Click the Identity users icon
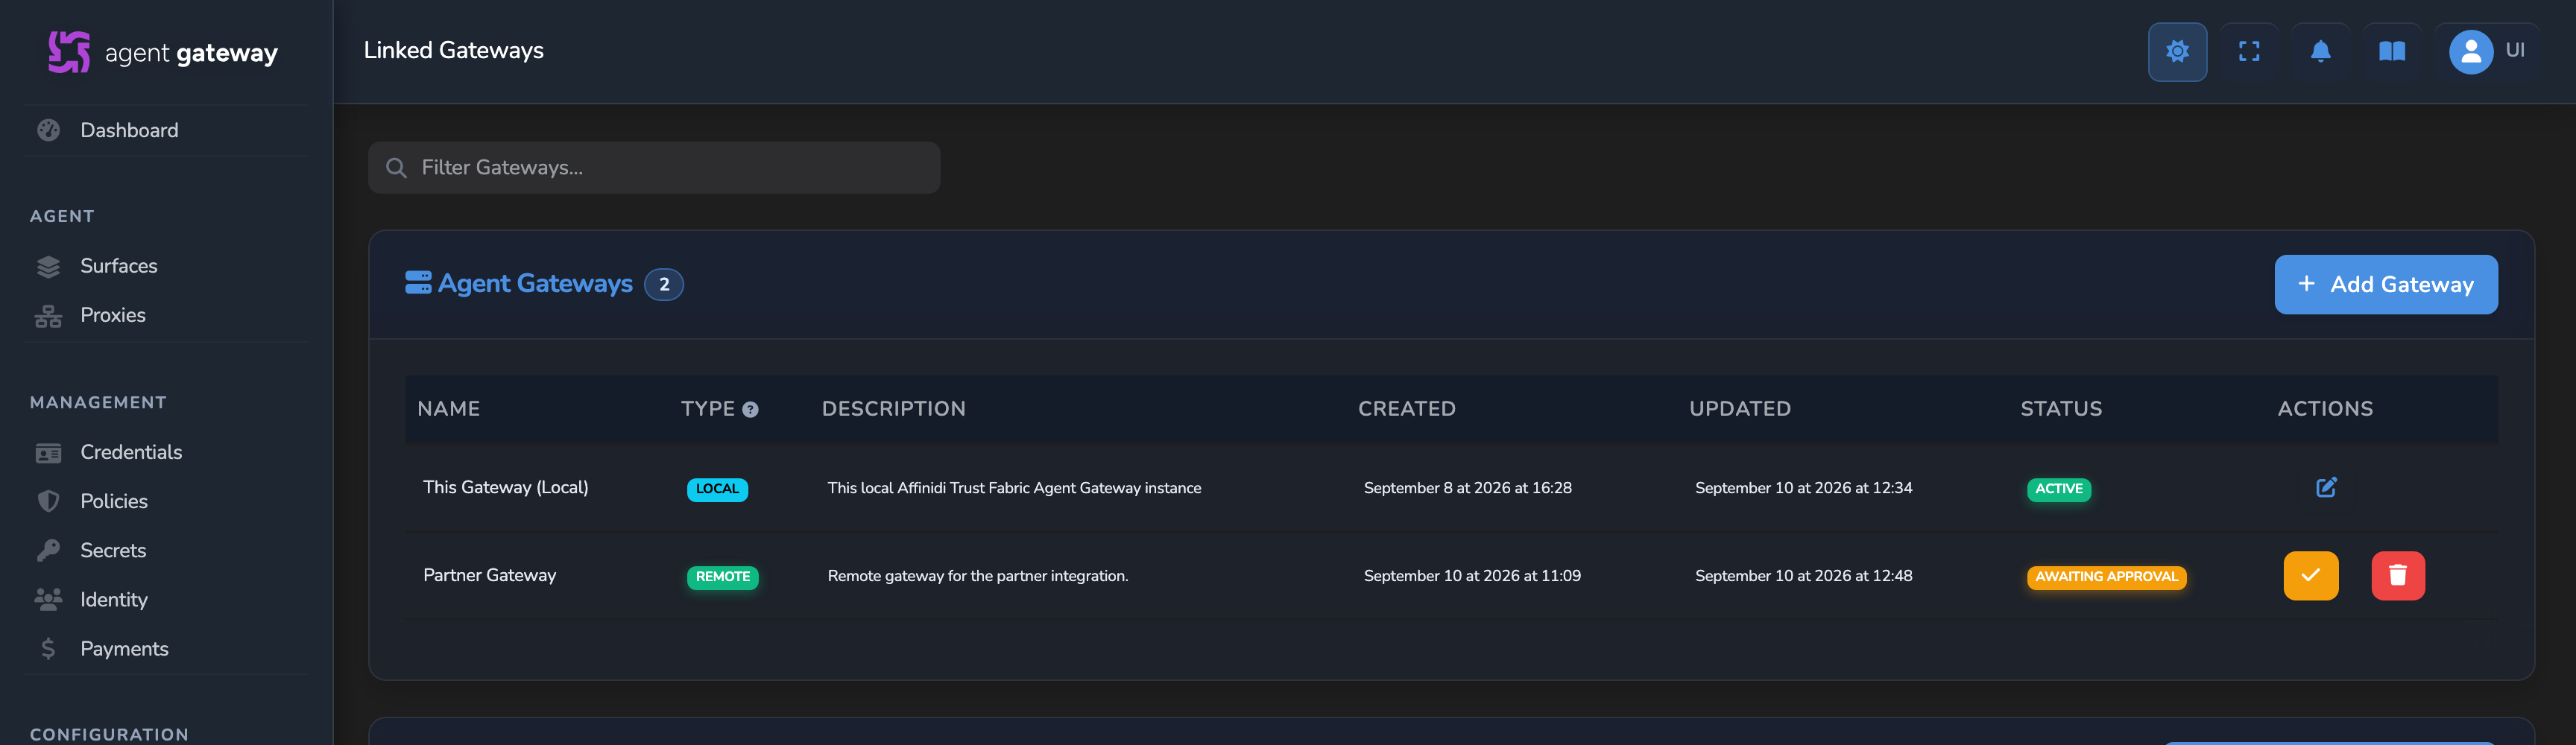The width and height of the screenshot is (2576, 745). 48,599
